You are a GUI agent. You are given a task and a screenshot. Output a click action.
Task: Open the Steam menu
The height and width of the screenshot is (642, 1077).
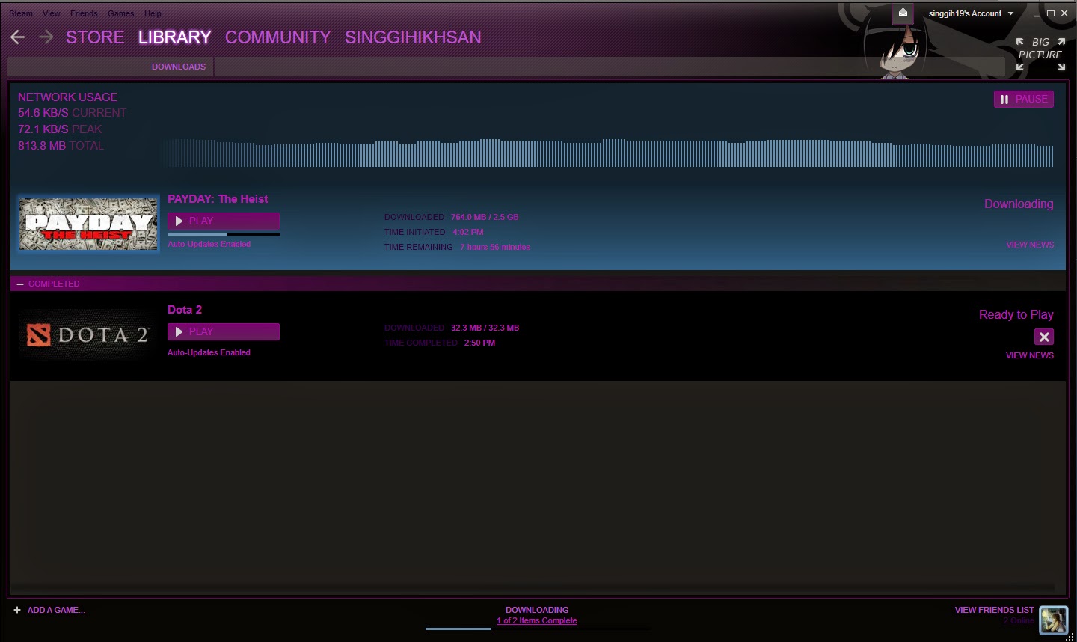click(21, 13)
